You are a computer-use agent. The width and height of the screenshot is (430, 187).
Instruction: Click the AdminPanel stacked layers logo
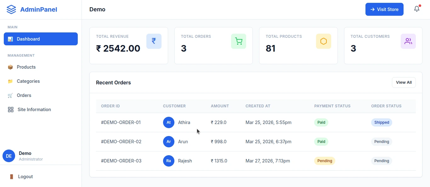(11, 9)
